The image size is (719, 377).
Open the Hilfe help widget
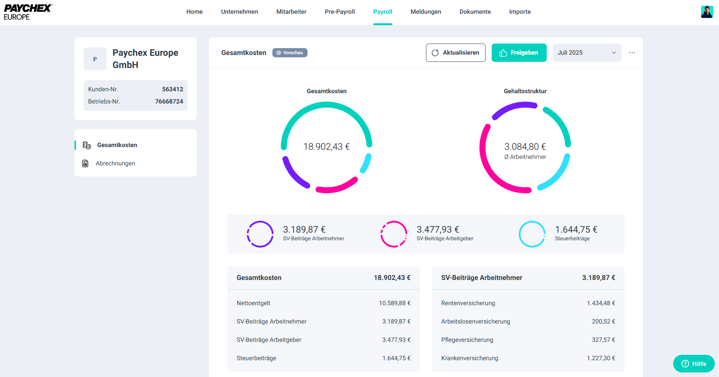(x=694, y=364)
